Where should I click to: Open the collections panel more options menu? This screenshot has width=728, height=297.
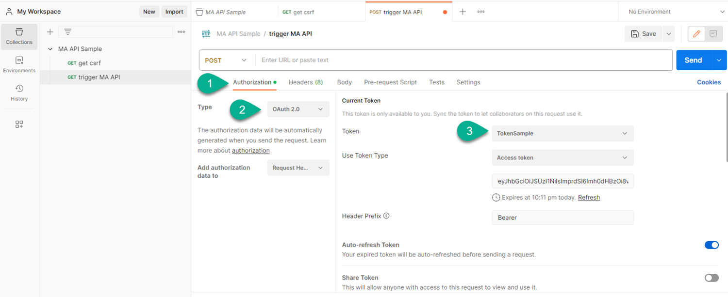[x=181, y=32]
